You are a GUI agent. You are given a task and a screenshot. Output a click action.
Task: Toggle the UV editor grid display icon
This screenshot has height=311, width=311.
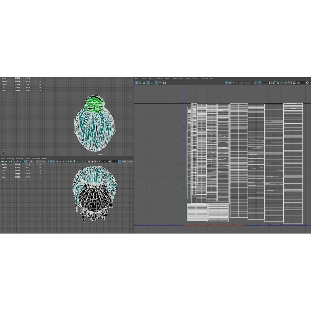click(156, 83)
